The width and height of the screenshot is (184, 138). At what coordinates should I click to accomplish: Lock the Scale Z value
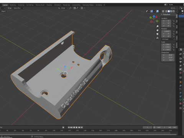pyautogui.click(x=173, y=49)
